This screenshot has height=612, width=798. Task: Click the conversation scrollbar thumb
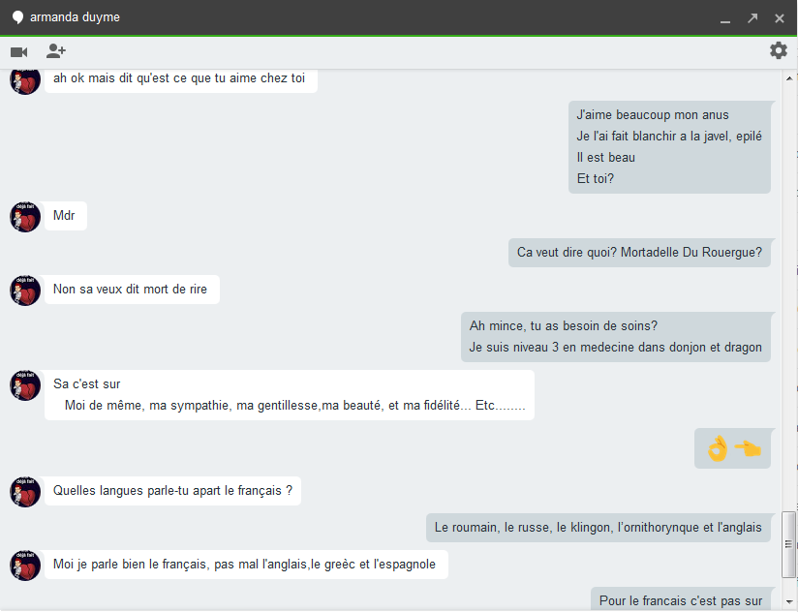[x=788, y=543]
